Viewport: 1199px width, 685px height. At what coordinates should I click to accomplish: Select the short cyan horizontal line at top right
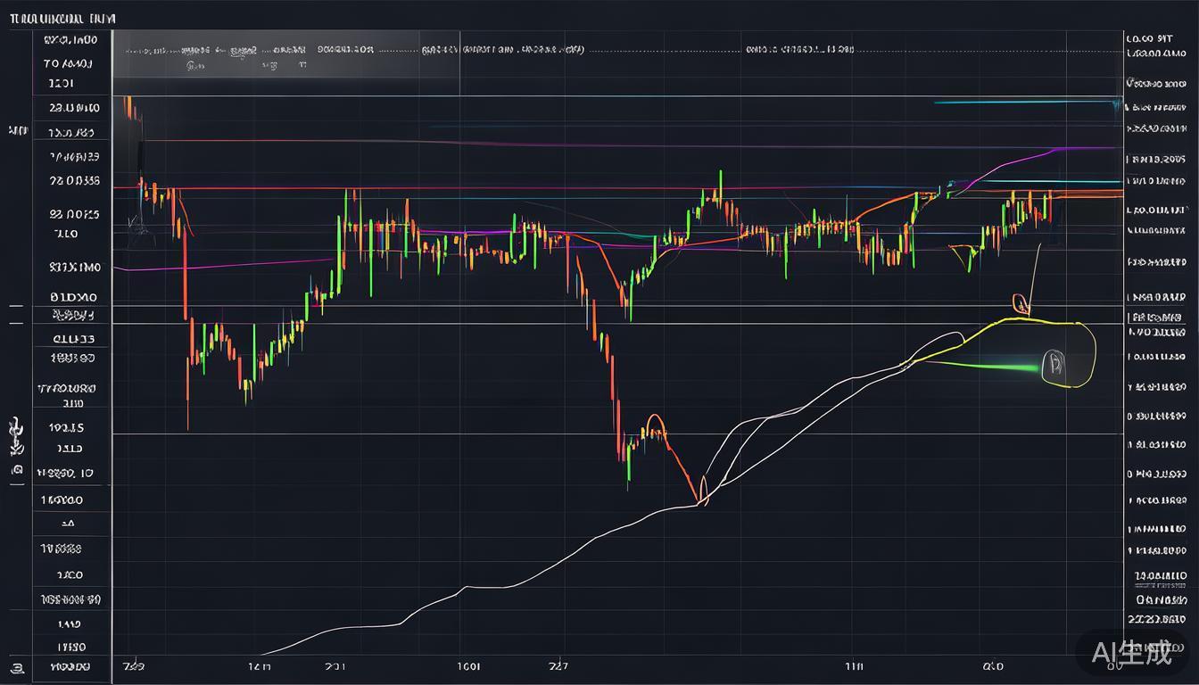(x=999, y=102)
